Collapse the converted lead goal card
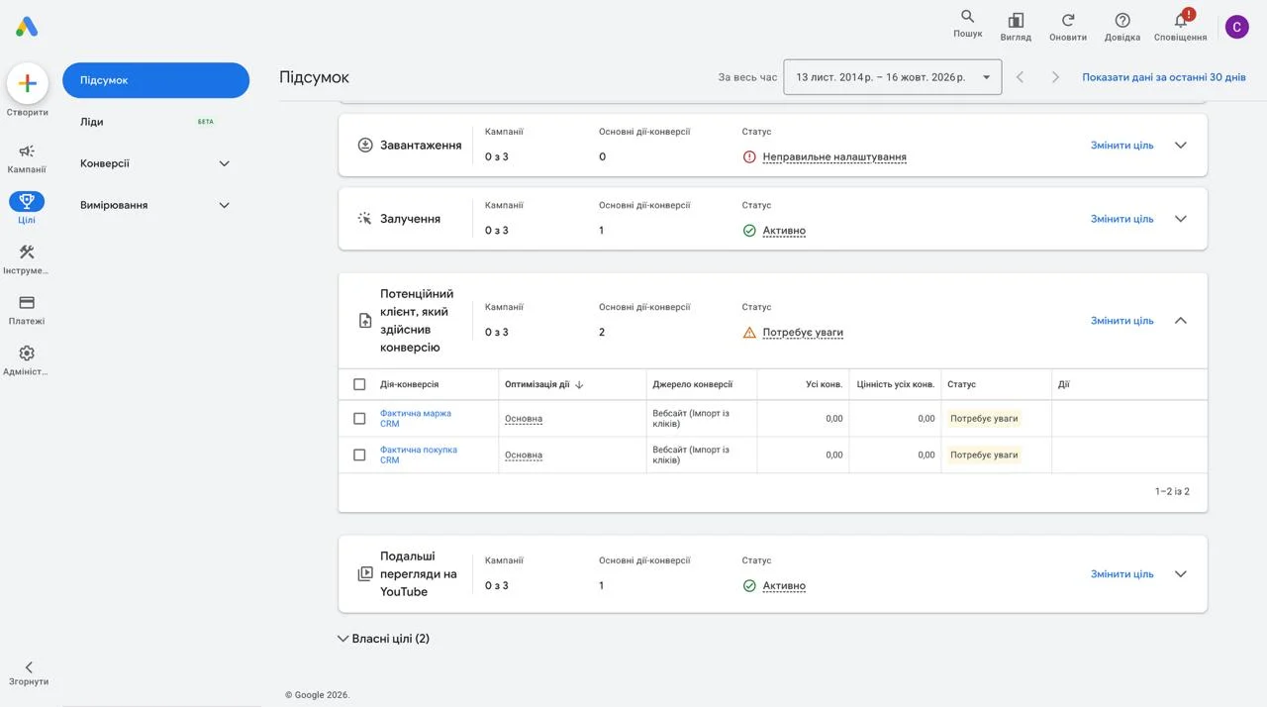Screen dimensions: 1267x707 pyautogui.click(x=1180, y=321)
